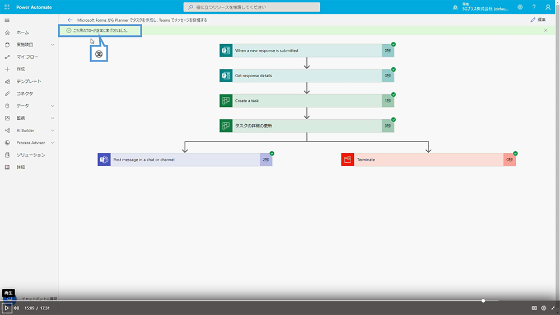The width and height of the screenshot is (560, 315).
Task: Open video player settings gear
Action: coord(544,308)
